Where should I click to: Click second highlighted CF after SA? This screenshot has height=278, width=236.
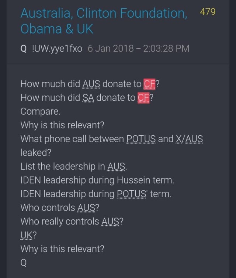(143, 98)
